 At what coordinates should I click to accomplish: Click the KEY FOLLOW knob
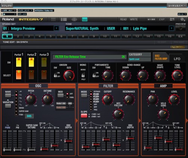pos(118,114)
